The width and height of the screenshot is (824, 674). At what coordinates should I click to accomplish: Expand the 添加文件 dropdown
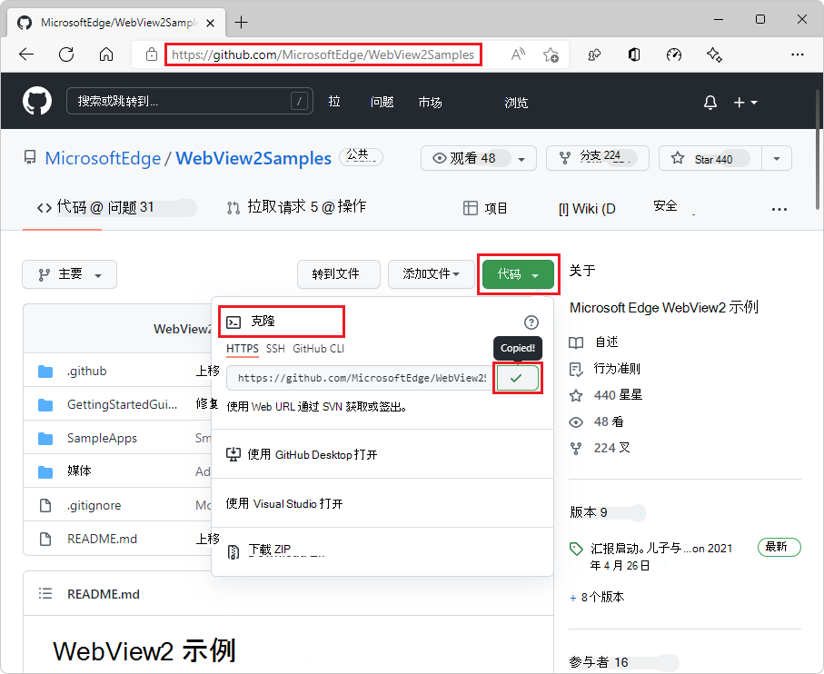point(432,274)
